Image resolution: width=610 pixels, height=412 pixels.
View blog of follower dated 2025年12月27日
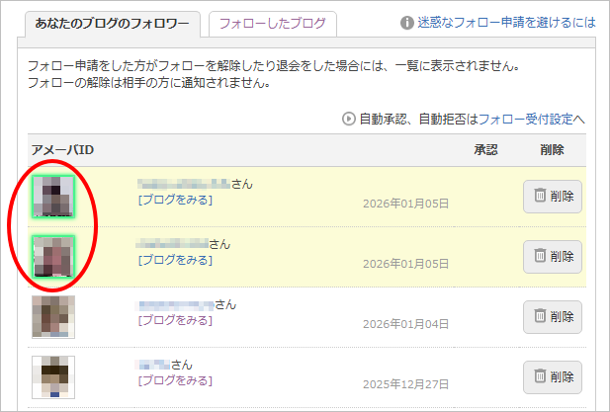pos(175,380)
